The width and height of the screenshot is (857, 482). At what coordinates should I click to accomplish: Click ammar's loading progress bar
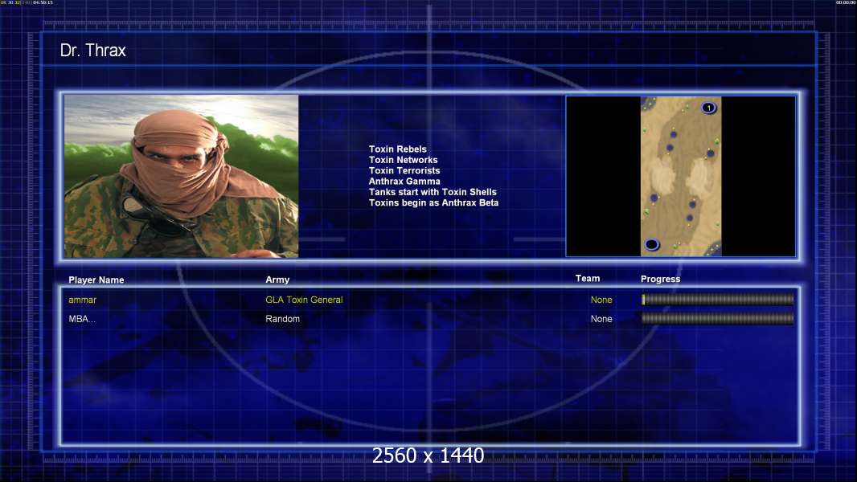(718, 299)
